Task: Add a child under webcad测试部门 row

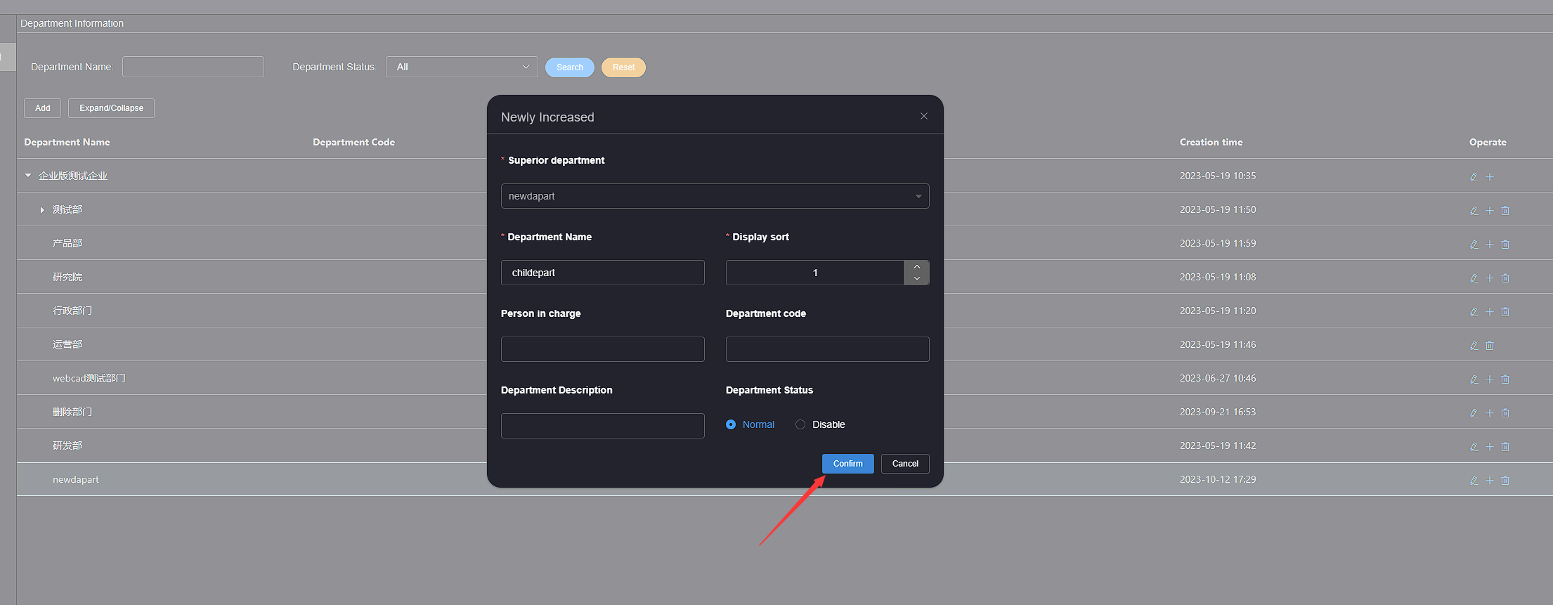Action: (x=1489, y=379)
